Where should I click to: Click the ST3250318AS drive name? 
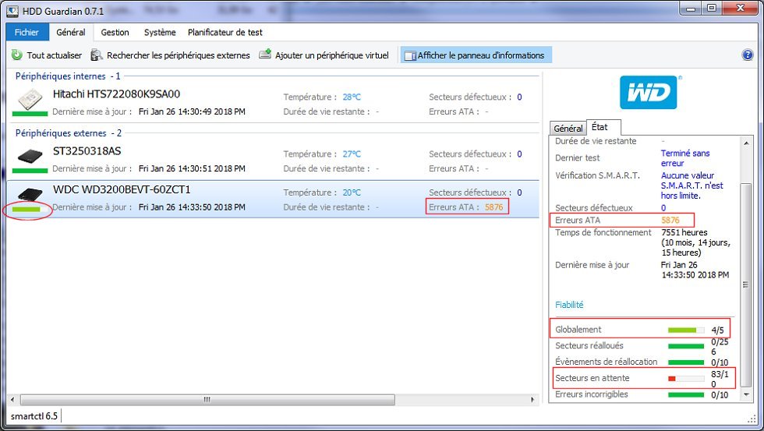(x=87, y=151)
